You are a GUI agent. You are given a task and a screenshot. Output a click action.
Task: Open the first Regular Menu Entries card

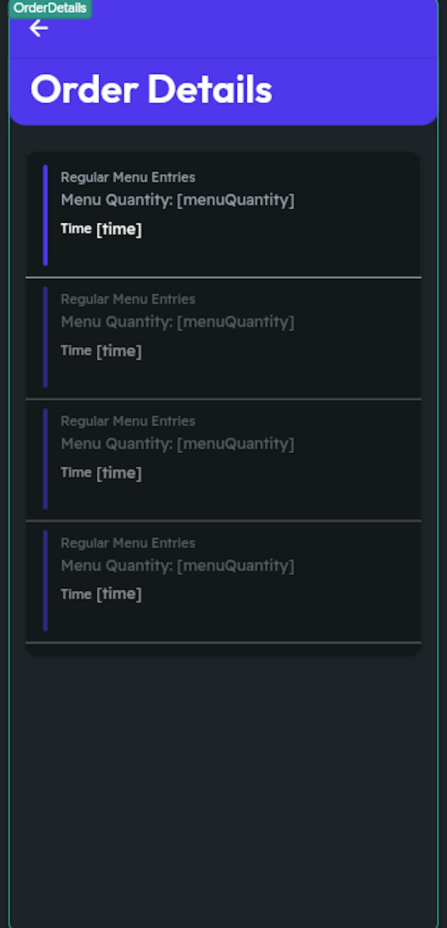tap(223, 215)
